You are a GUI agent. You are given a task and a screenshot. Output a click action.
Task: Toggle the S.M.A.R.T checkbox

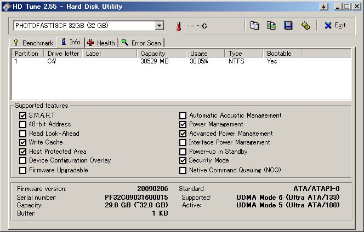click(22, 115)
